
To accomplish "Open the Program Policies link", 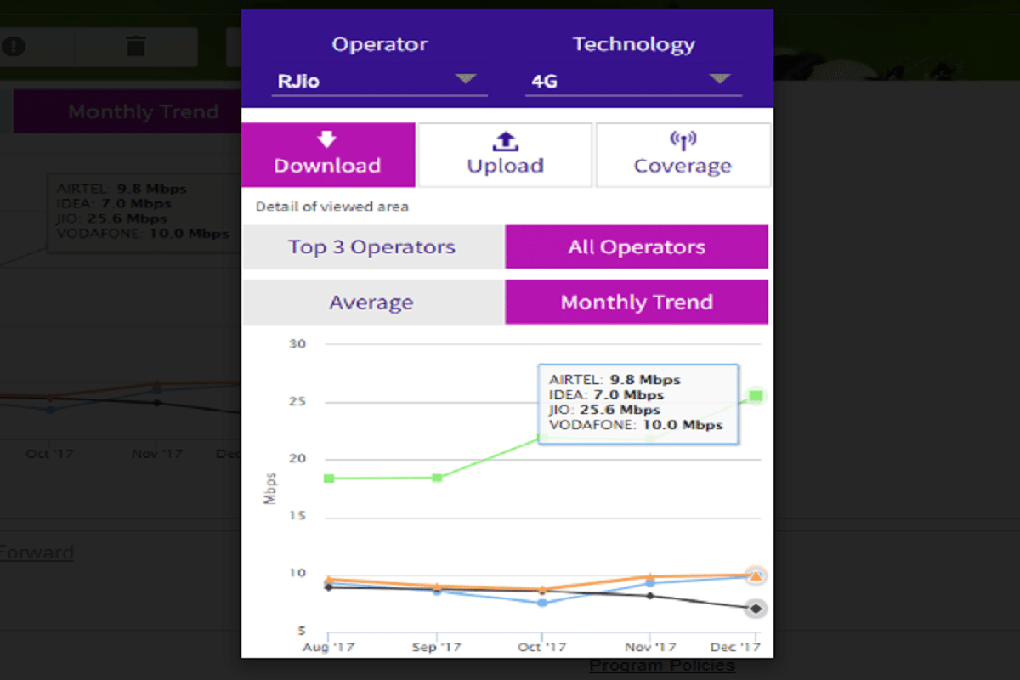I will point(662,666).
